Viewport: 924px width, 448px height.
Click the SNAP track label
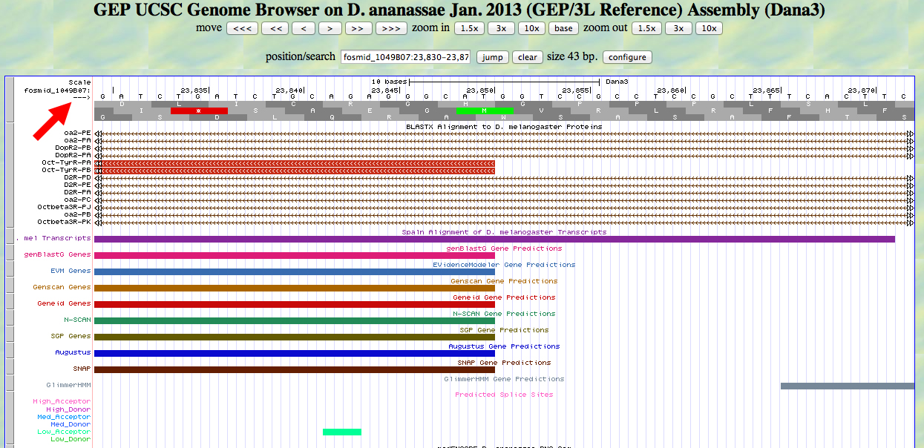[x=82, y=369]
